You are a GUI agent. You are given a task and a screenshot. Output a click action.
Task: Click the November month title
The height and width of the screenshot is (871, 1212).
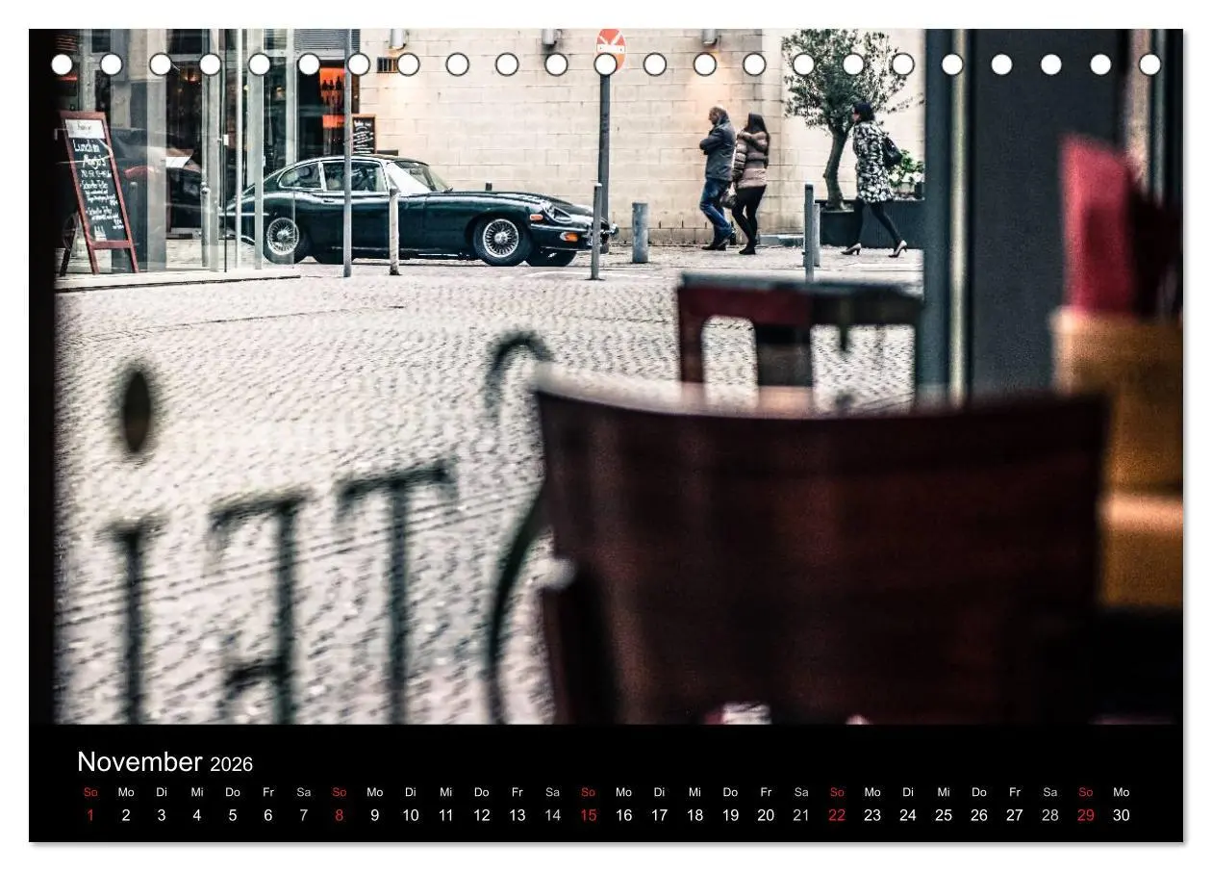point(139,761)
